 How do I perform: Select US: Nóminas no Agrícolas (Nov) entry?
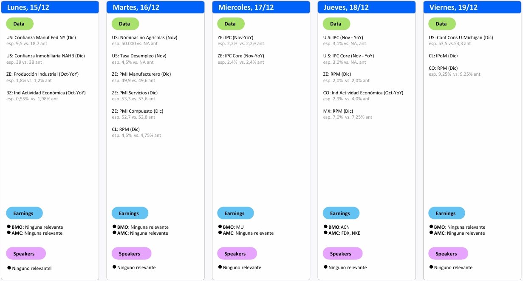[x=144, y=37]
